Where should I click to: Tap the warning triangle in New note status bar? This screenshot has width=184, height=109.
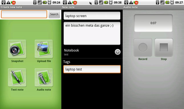click(x=70, y=2)
